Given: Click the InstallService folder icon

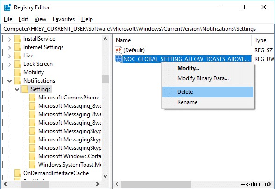Looking at the screenshot, I should click(x=17, y=39).
